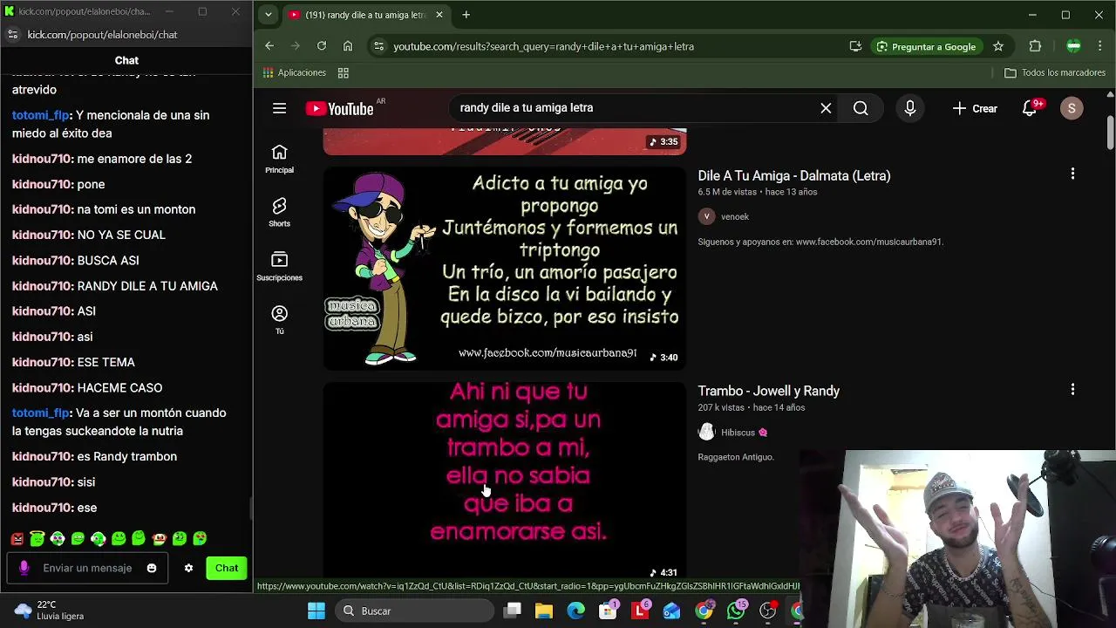The width and height of the screenshot is (1116, 628).
Task: Clear the YouTube search box text
Action: click(x=826, y=108)
